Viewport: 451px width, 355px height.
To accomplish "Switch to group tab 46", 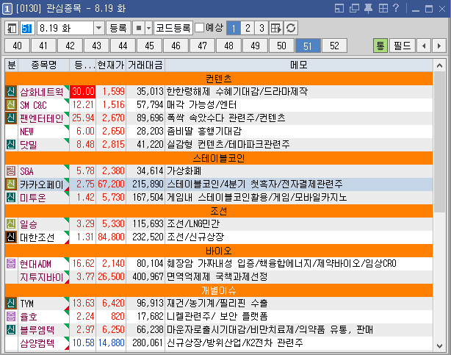I will click(176, 46).
